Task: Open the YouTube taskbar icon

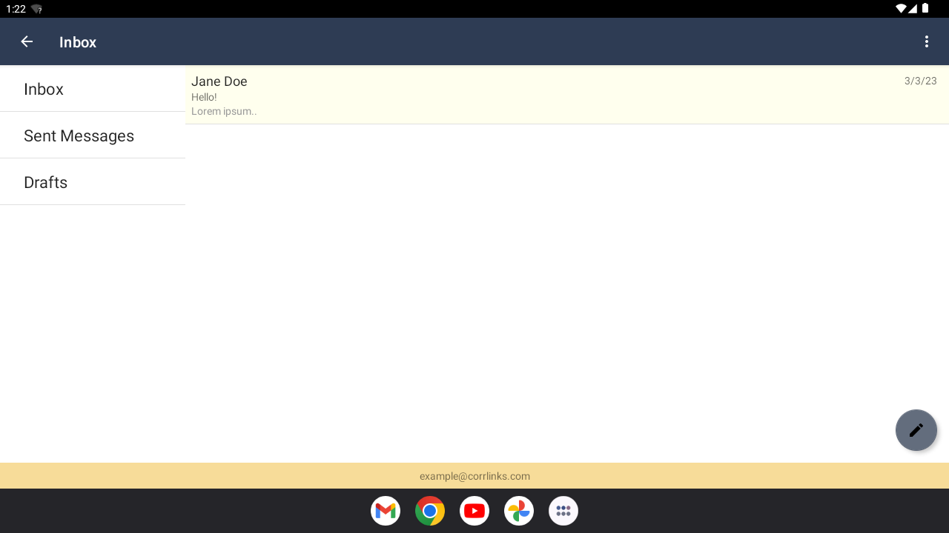Action: (474, 511)
